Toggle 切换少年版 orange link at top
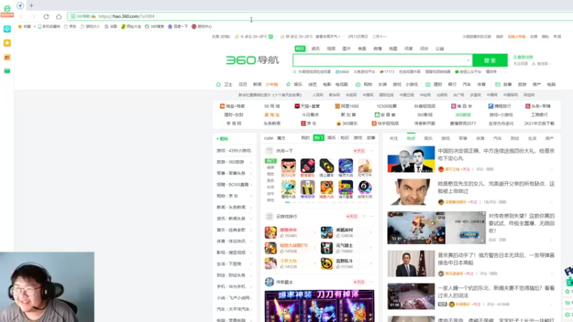 coord(516,36)
